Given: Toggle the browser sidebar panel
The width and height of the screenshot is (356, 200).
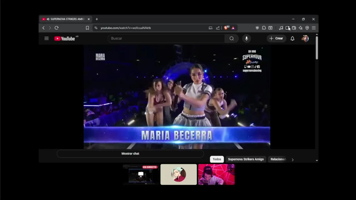Looking at the screenshot, I should [x=288, y=28].
